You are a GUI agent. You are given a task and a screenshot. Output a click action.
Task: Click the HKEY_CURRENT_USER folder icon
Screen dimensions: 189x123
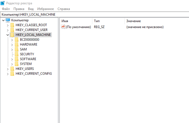click(x=12, y=30)
